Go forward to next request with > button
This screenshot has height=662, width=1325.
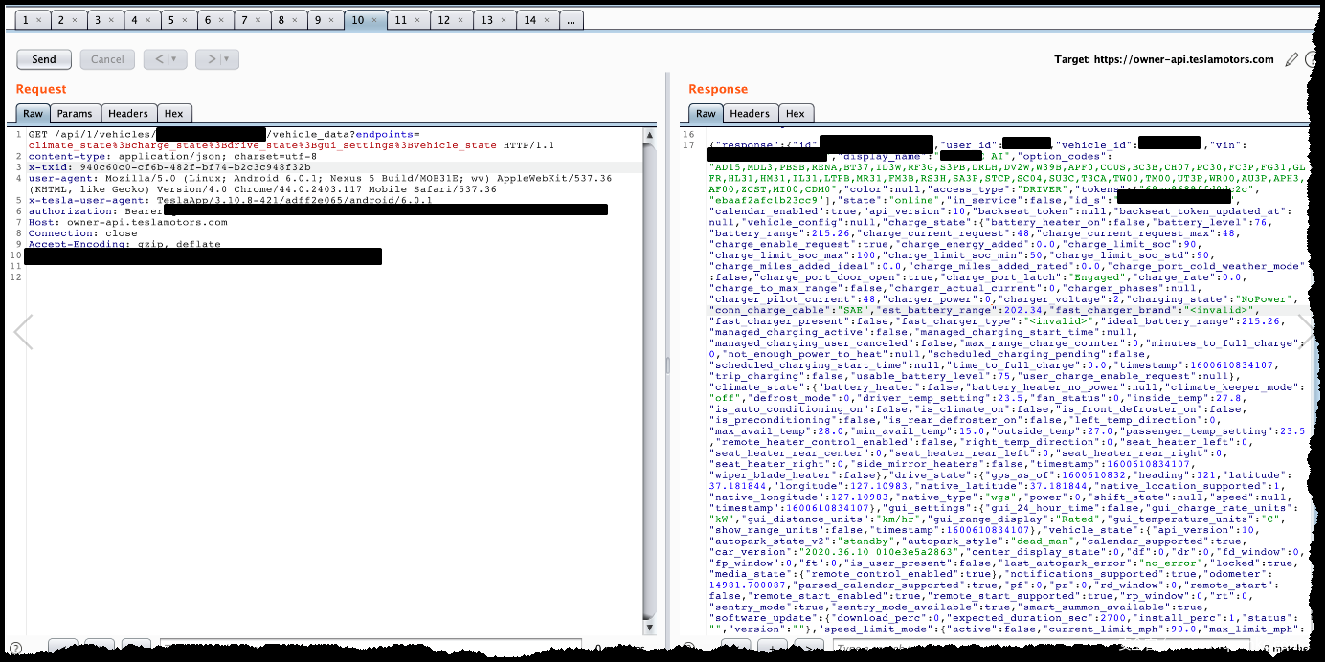(x=210, y=59)
